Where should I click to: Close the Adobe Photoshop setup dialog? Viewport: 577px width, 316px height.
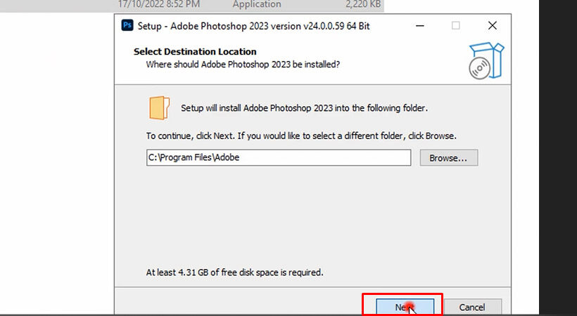[491, 25]
